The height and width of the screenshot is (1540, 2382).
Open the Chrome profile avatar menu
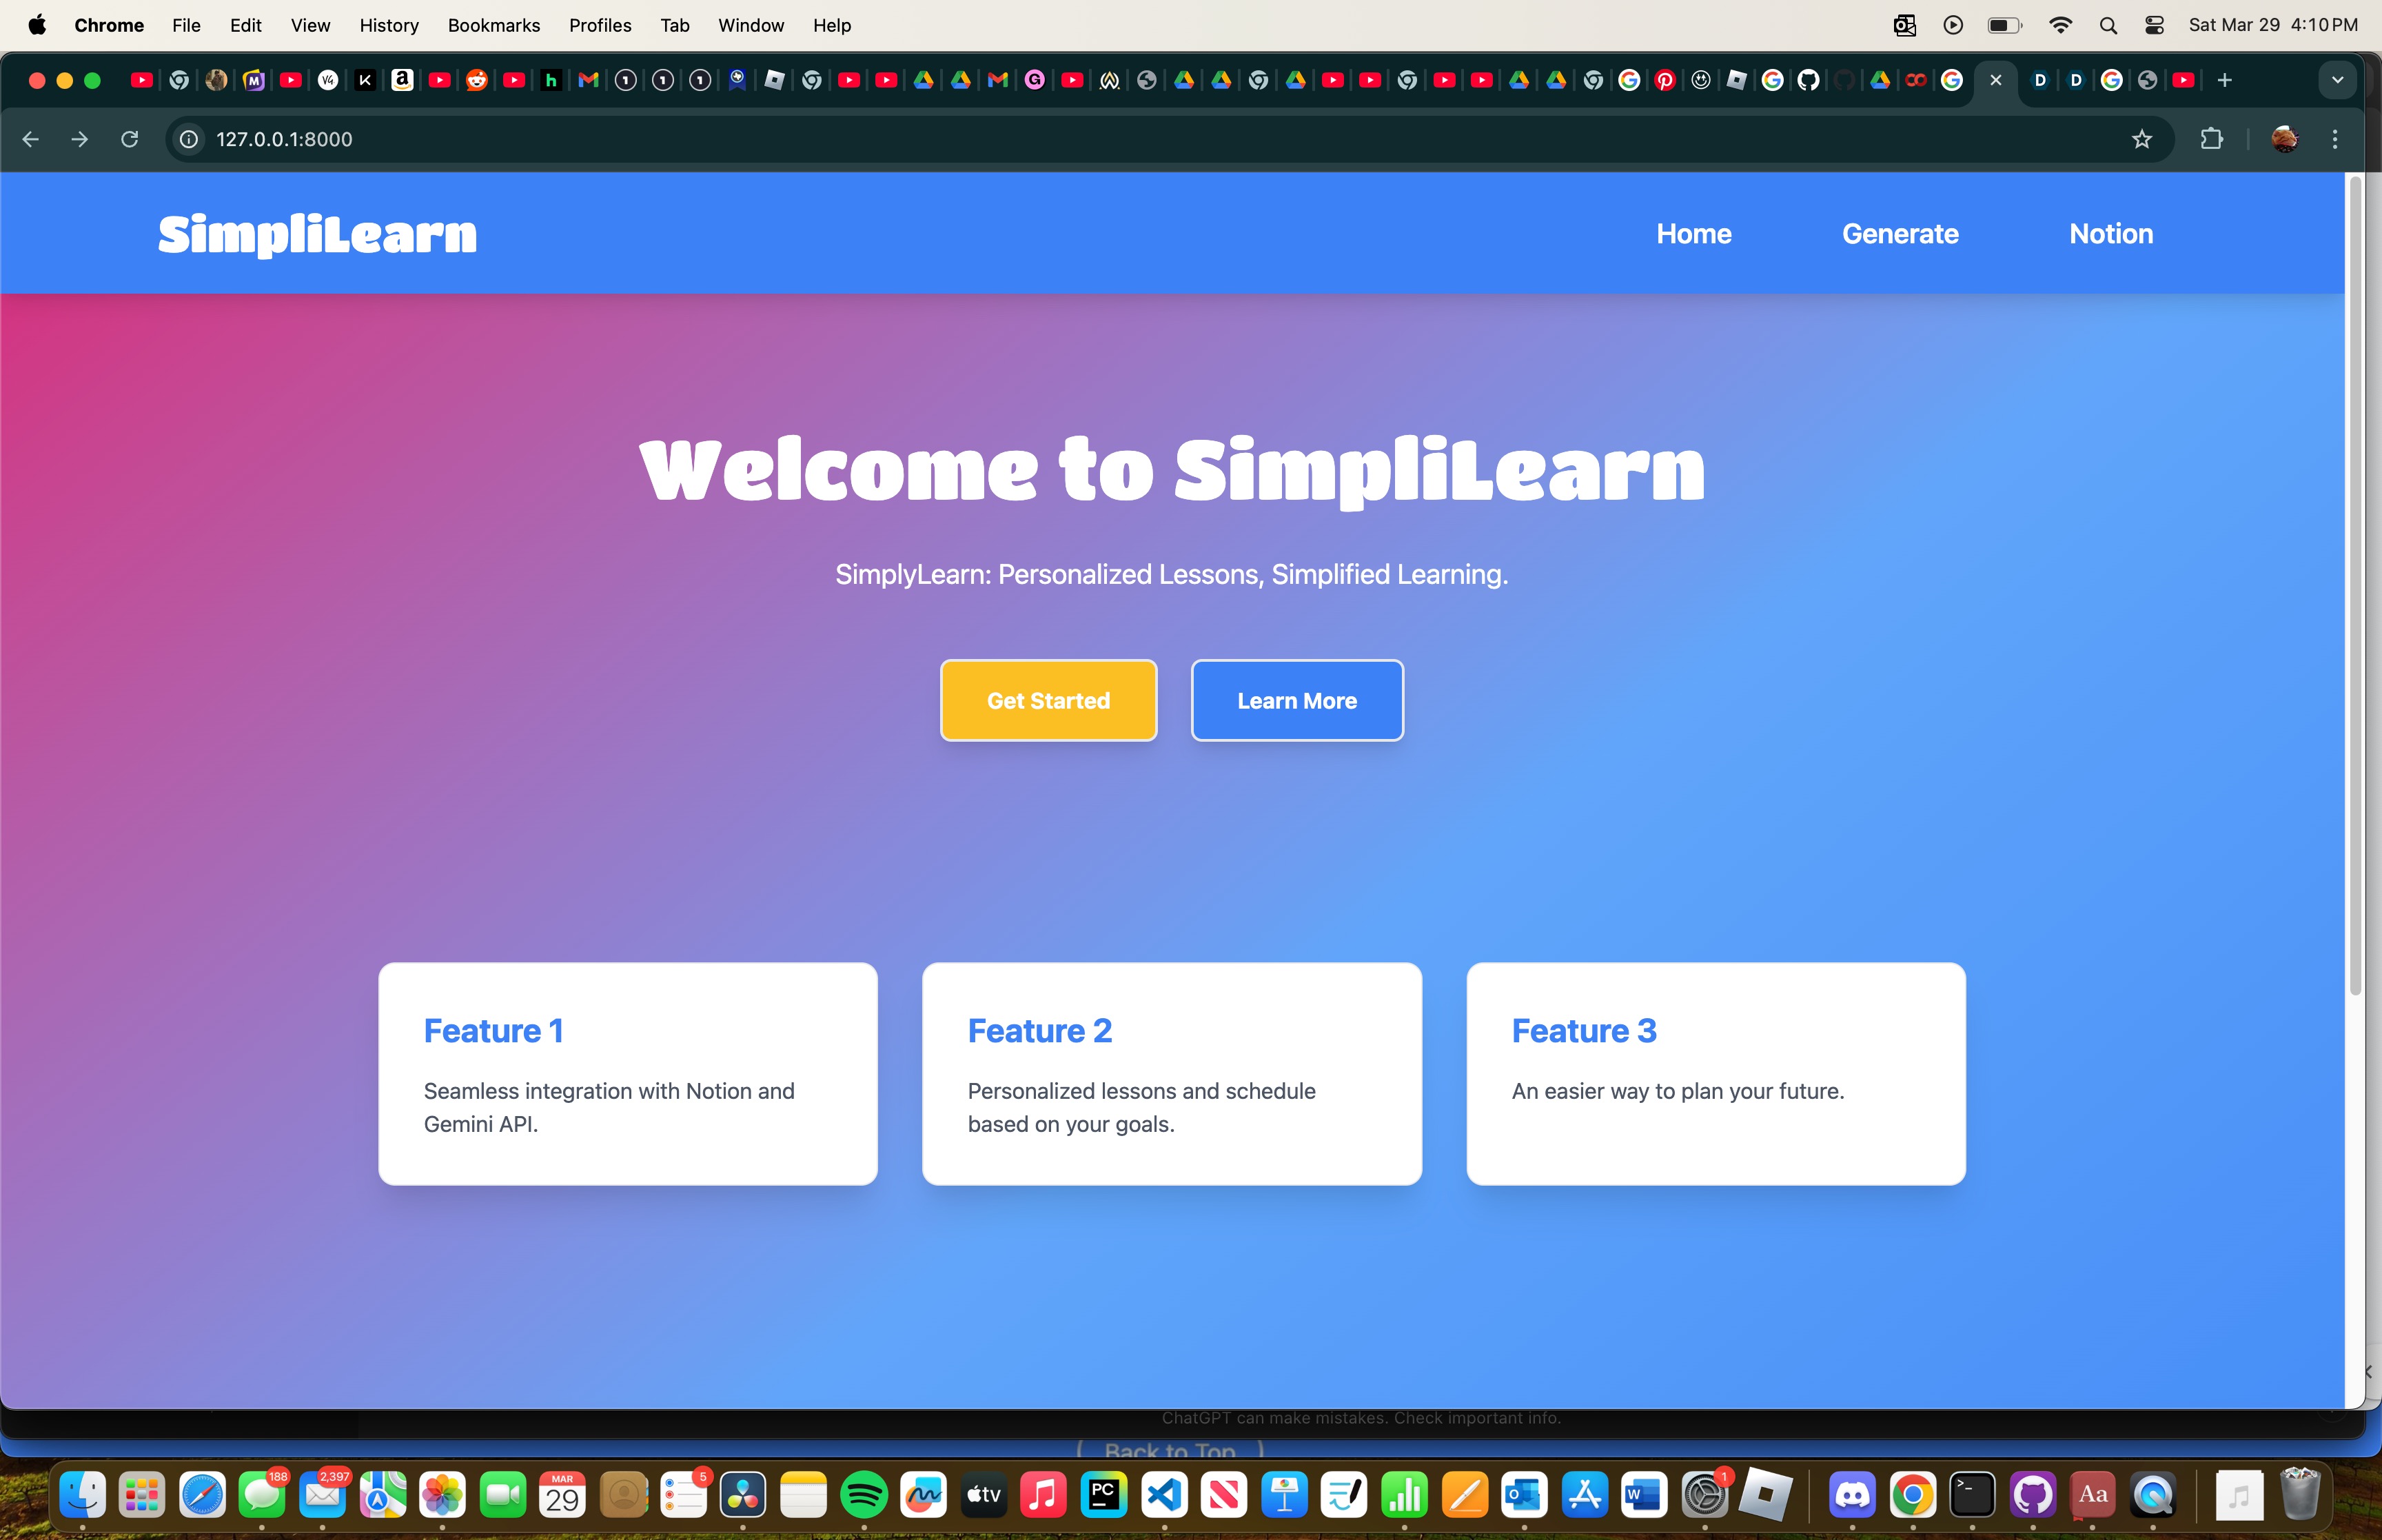pyautogui.click(x=2284, y=139)
